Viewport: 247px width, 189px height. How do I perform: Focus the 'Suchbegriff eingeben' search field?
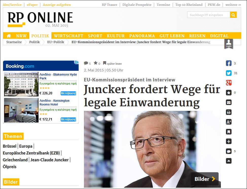coord(208,15)
